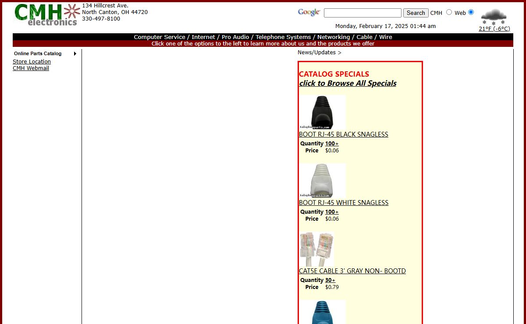Viewport: 526px width, 324px height.
Task: Click the 330-497-8100 phone number
Action: [x=101, y=19]
